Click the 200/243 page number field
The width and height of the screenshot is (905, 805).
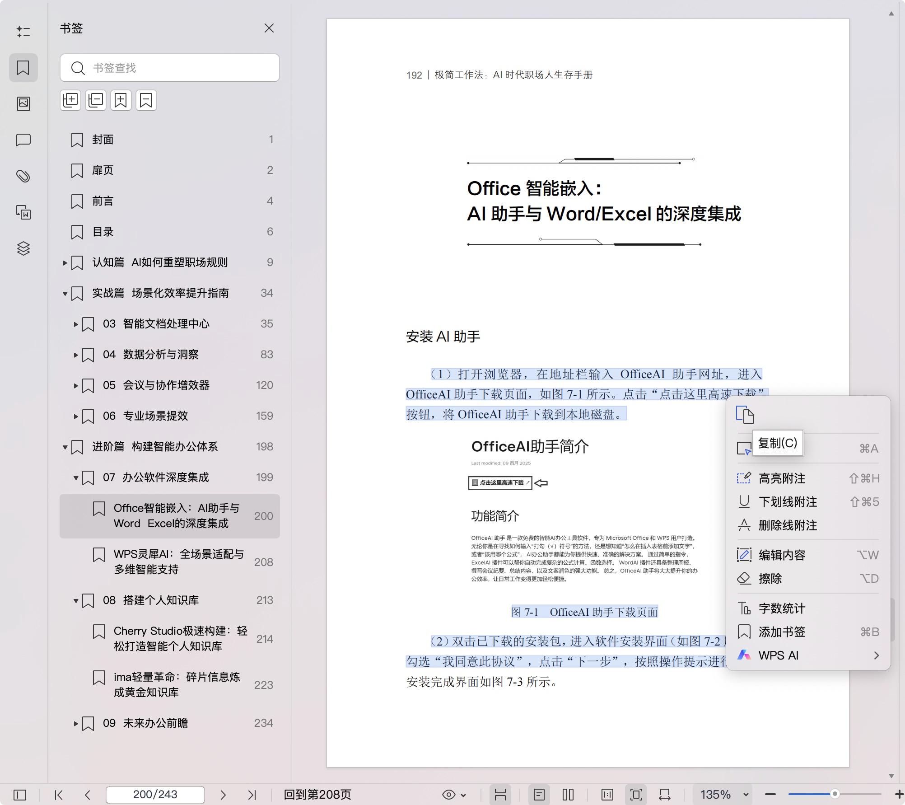155,795
